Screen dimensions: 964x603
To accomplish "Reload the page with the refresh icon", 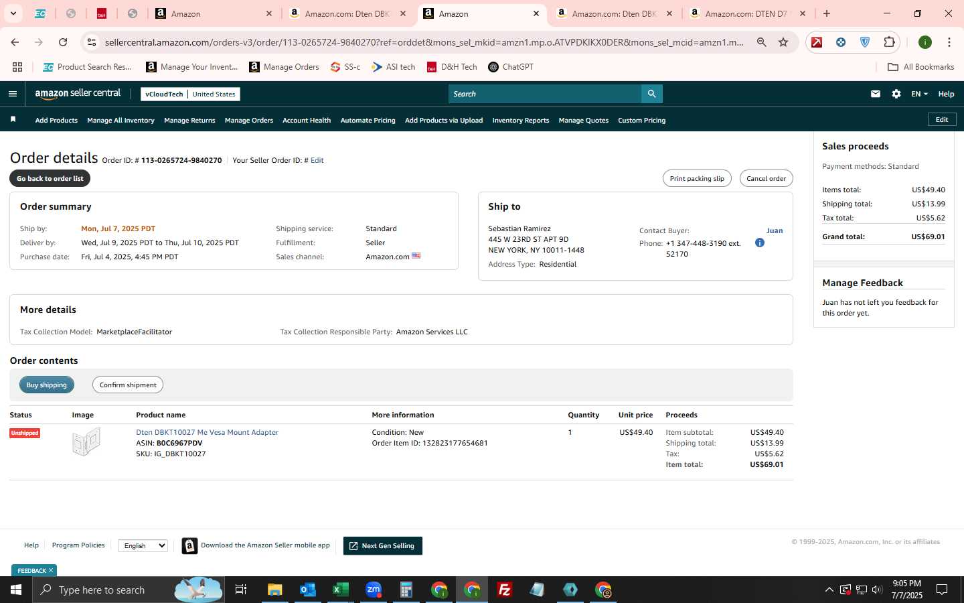I will click(x=63, y=42).
